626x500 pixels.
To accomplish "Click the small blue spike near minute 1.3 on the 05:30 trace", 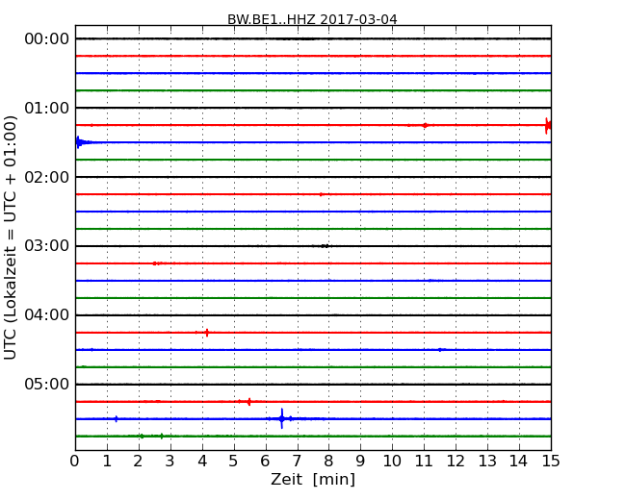I will (117, 418).
